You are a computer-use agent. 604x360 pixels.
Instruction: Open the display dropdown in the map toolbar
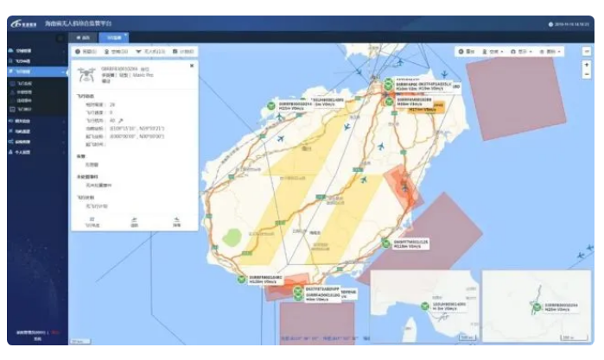click(522, 52)
